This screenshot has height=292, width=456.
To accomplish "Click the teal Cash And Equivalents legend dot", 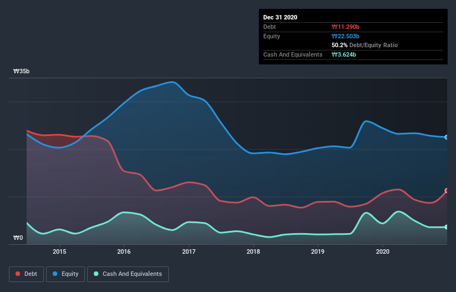I will (96, 274).
